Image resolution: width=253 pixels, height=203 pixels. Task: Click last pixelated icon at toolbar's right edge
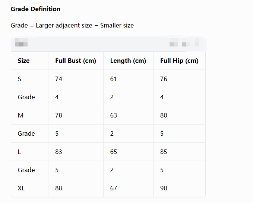point(197,42)
